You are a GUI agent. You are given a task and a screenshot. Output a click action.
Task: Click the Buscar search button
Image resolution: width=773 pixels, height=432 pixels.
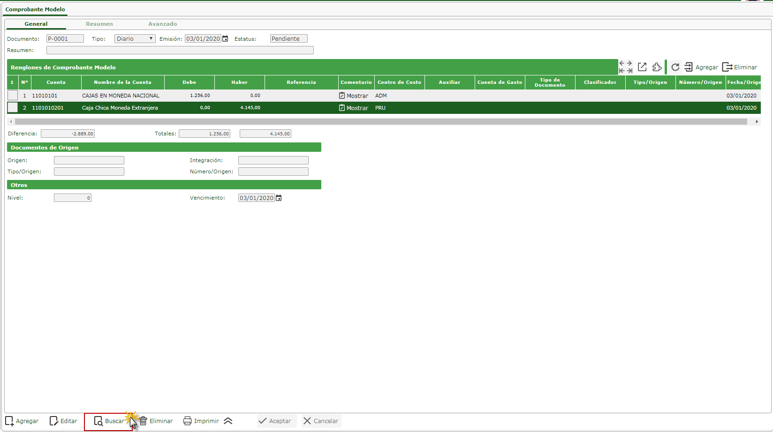(109, 421)
